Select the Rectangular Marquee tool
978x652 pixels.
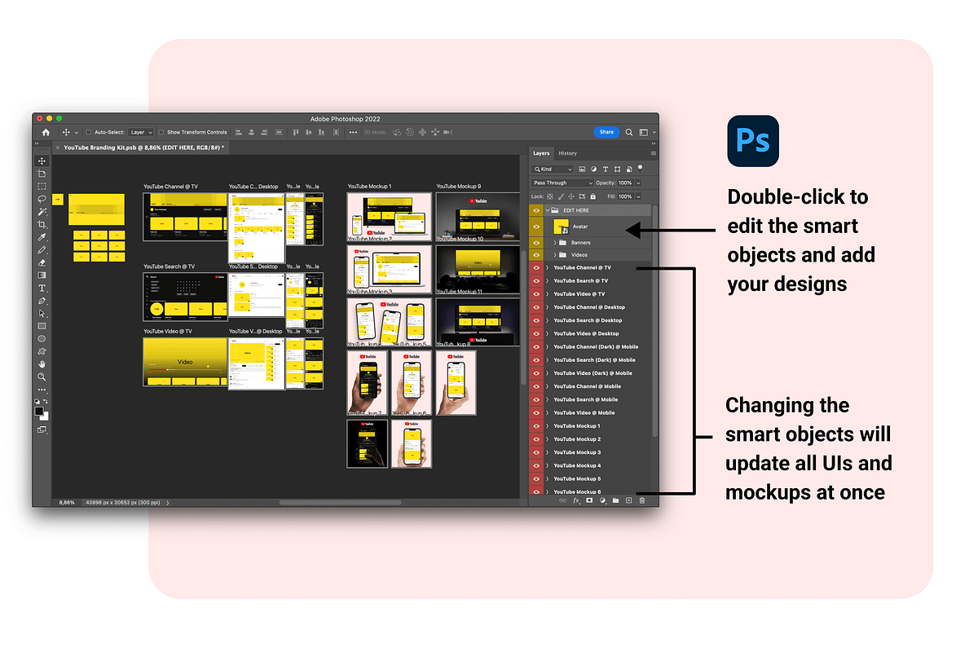point(42,187)
